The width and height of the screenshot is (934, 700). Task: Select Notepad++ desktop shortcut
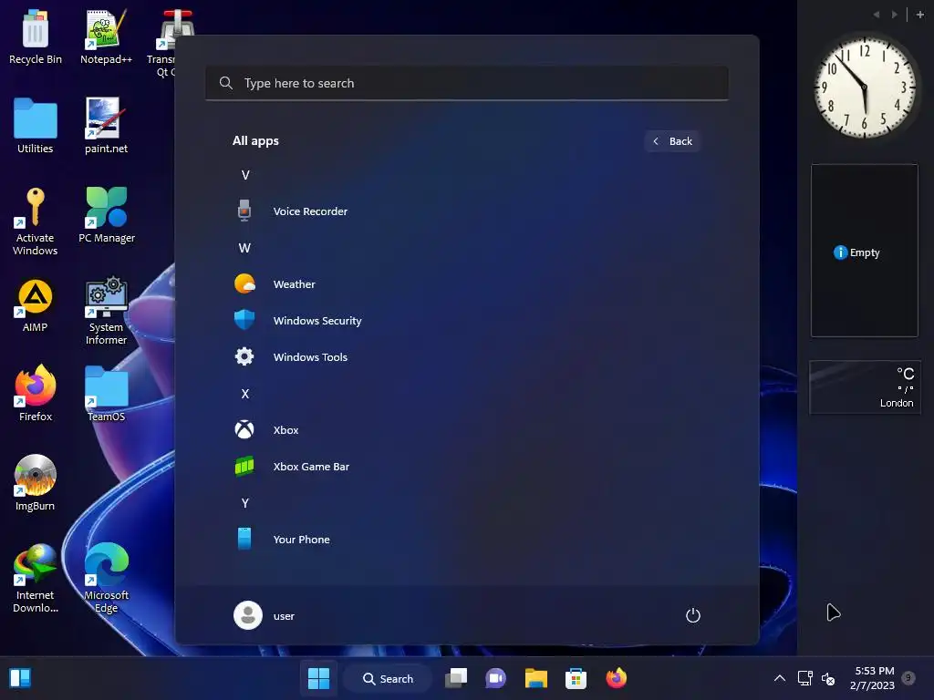(x=106, y=36)
